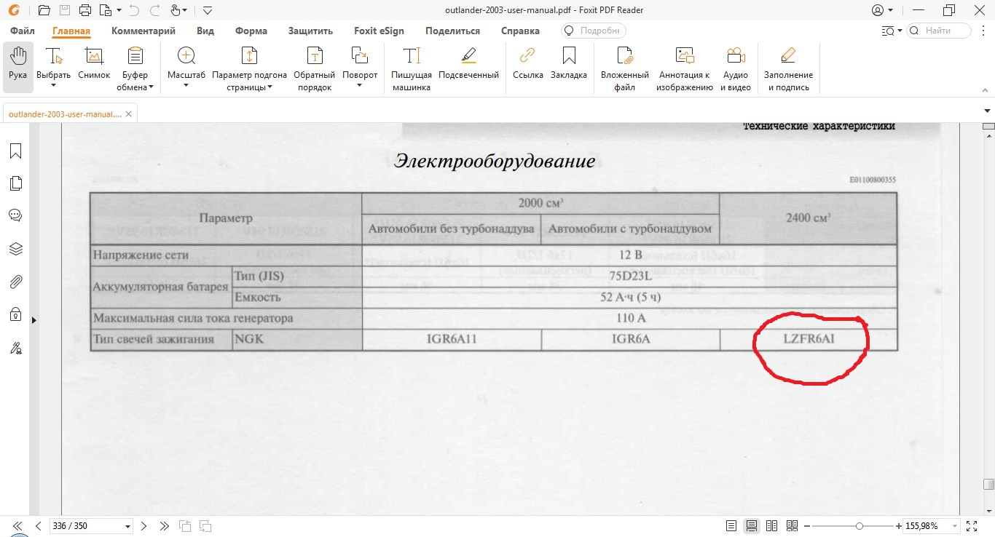Screen dimensions: 995x537
Task: Show the Layers panel in the sidebar
Action: (x=16, y=249)
